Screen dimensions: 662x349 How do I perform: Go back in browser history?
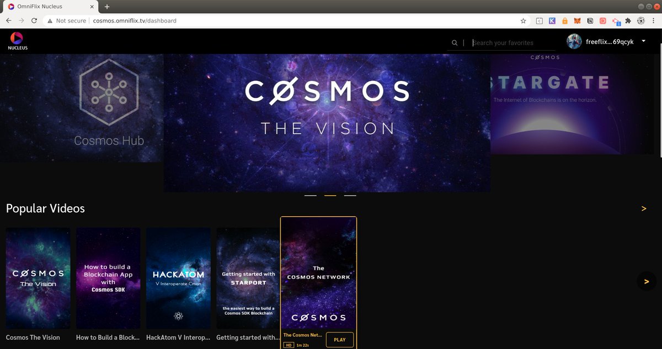coord(8,20)
